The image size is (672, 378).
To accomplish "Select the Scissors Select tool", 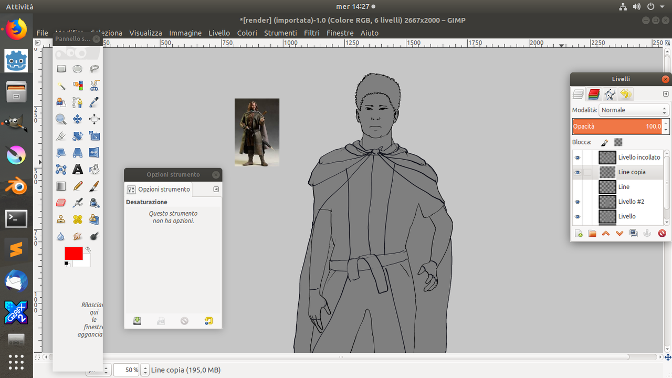I will click(94, 86).
